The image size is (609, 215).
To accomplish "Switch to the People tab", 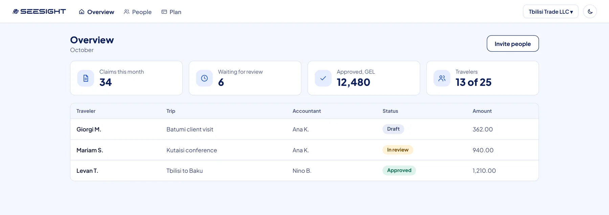I will (x=138, y=12).
